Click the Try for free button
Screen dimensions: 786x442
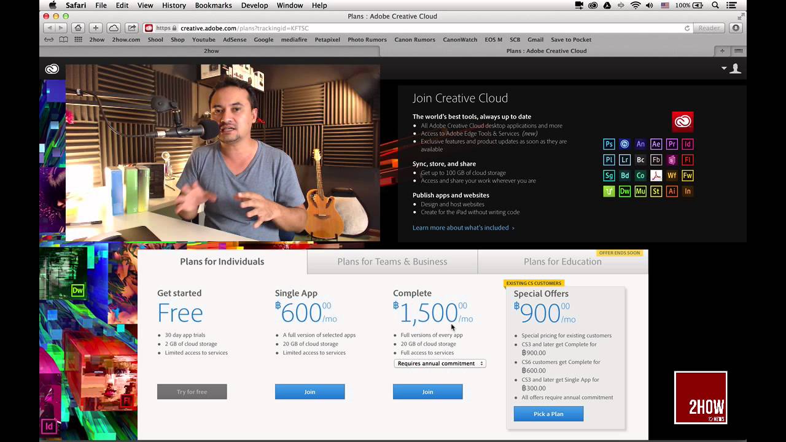tap(192, 392)
